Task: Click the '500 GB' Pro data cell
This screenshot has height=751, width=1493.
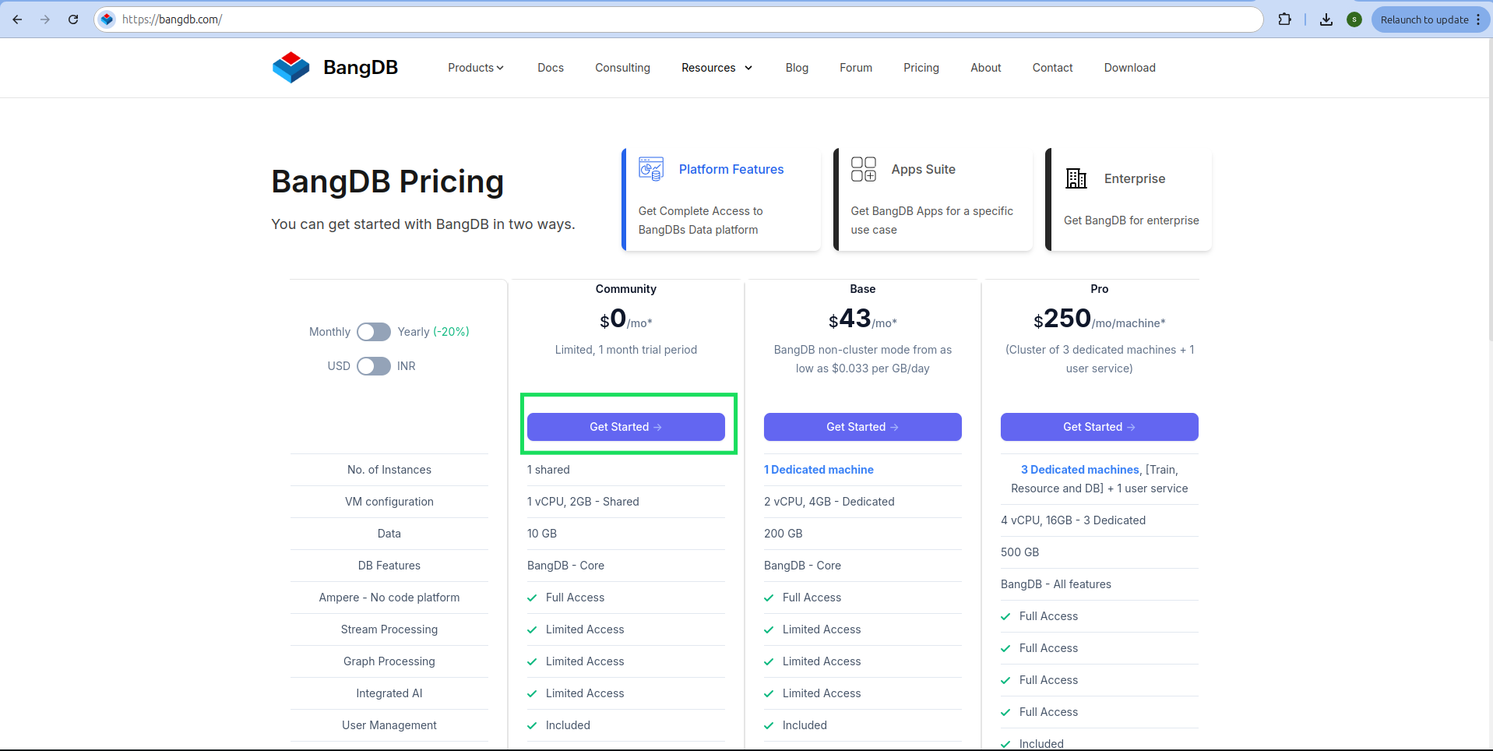Action: [1020, 552]
